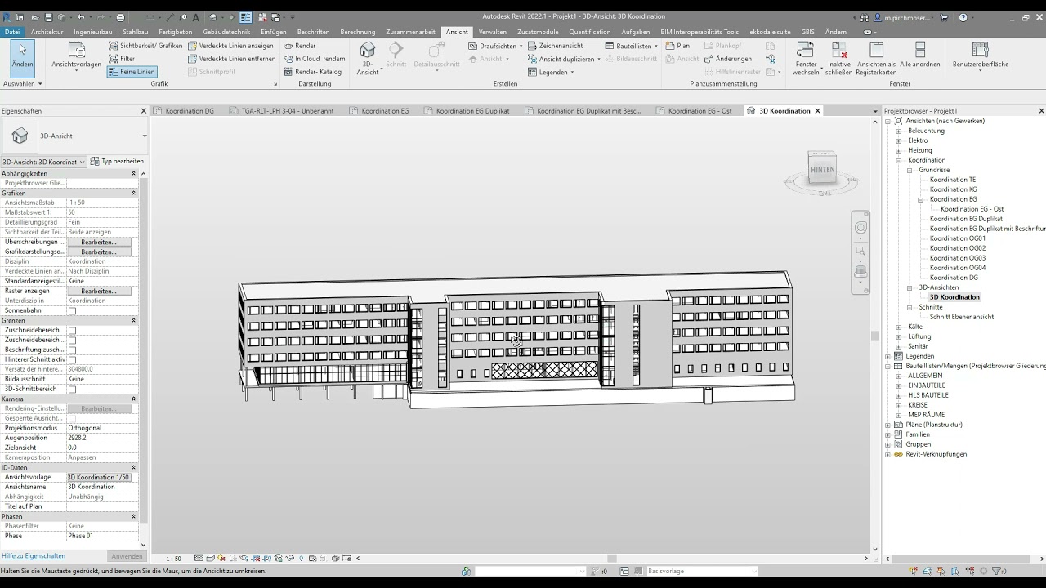Click the Zeichenansicht tool
The height and width of the screenshot is (588, 1046).
click(555, 46)
